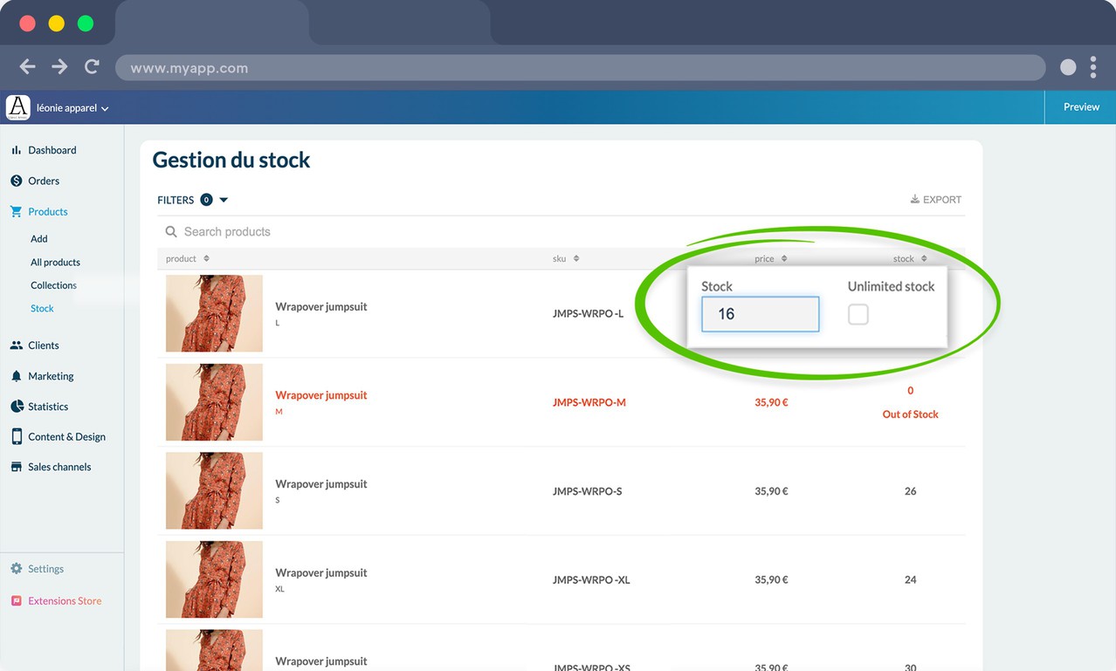Click the Dashboard bar chart icon
Viewport: 1116px width, 671px height.
[x=16, y=150]
